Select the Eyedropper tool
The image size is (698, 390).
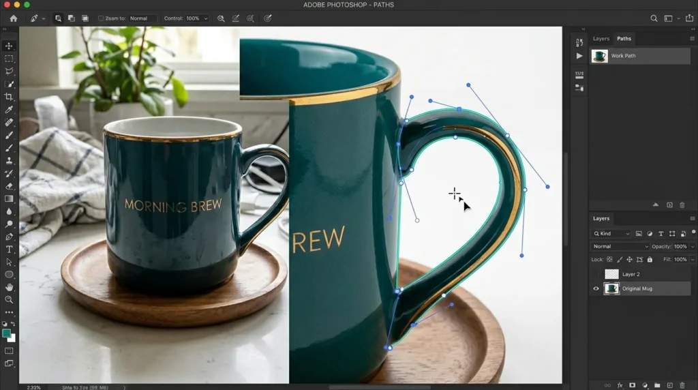coord(9,110)
